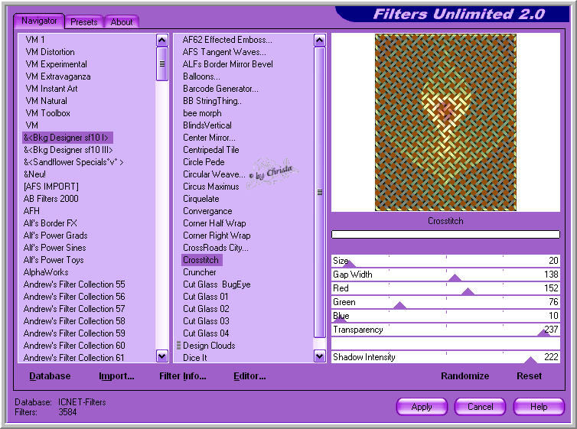Adjust the Size slider
The image size is (577, 429).
[x=445, y=261]
